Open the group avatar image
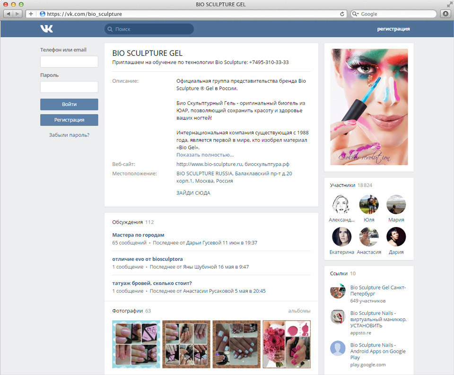 click(369, 107)
